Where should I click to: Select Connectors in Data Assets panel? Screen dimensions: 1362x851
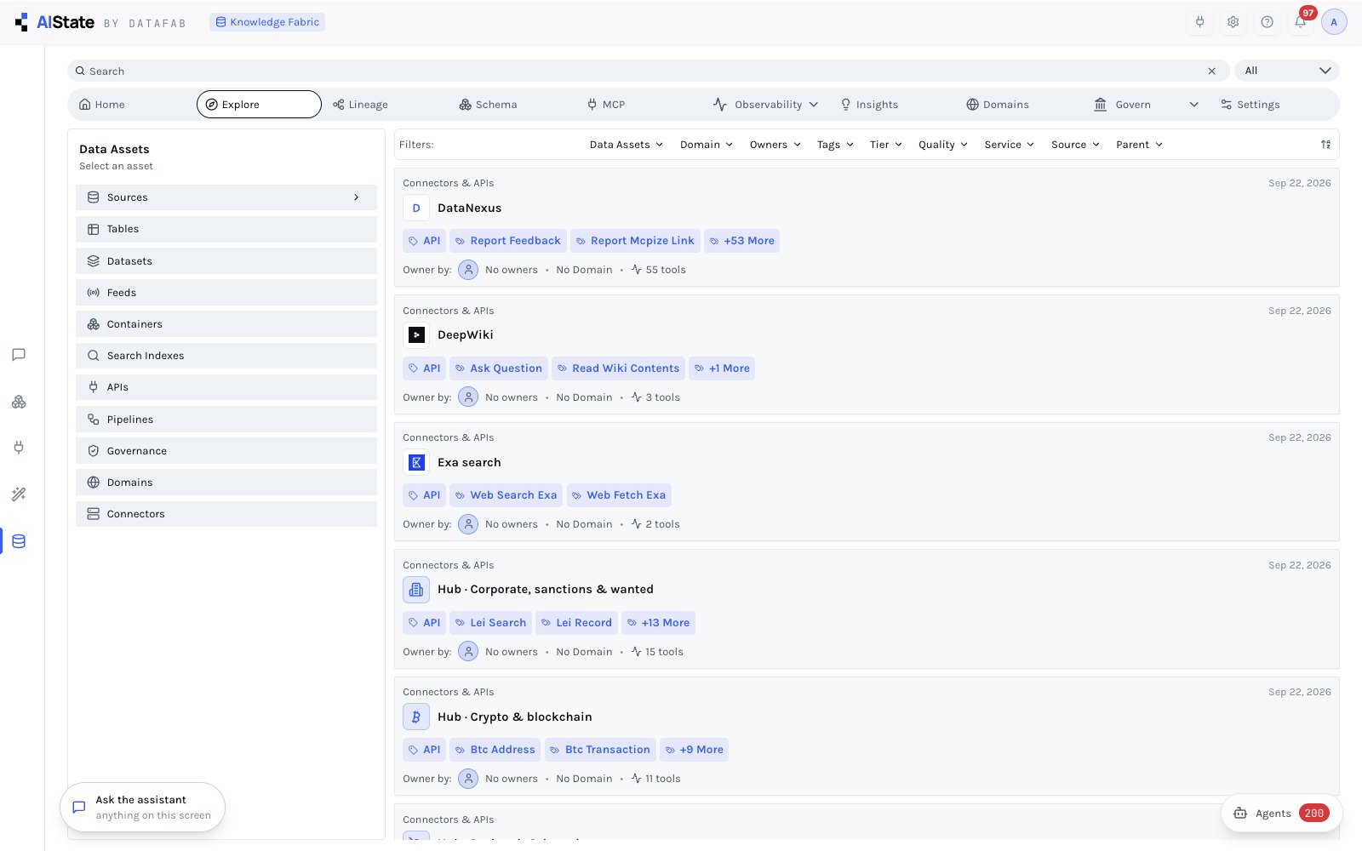(226, 514)
